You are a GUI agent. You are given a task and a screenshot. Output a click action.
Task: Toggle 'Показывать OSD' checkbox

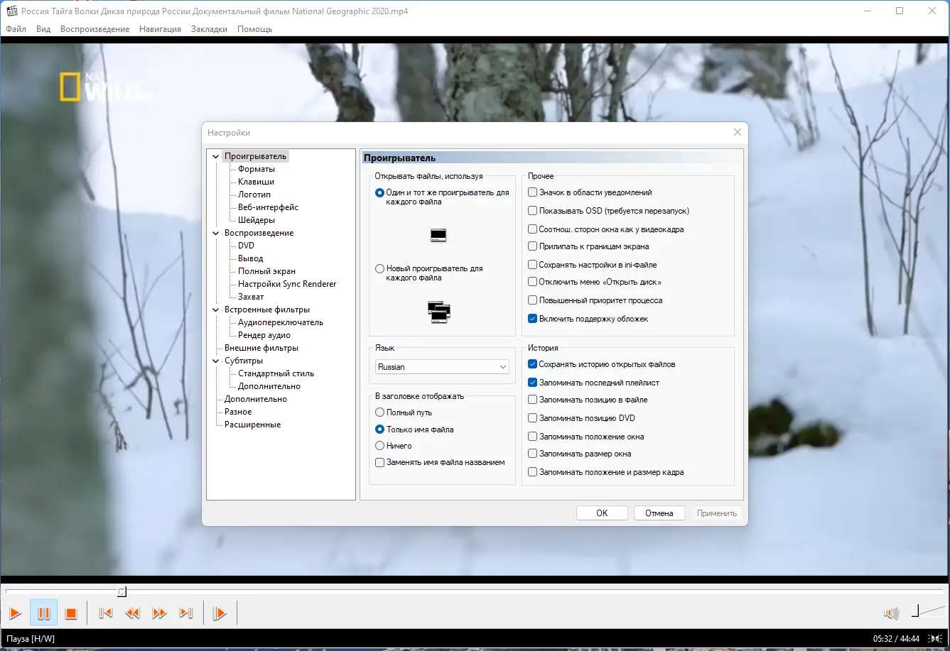(533, 211)
